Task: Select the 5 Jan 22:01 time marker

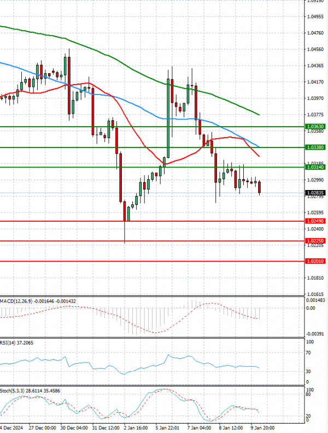Action: (x=166, y=428)
